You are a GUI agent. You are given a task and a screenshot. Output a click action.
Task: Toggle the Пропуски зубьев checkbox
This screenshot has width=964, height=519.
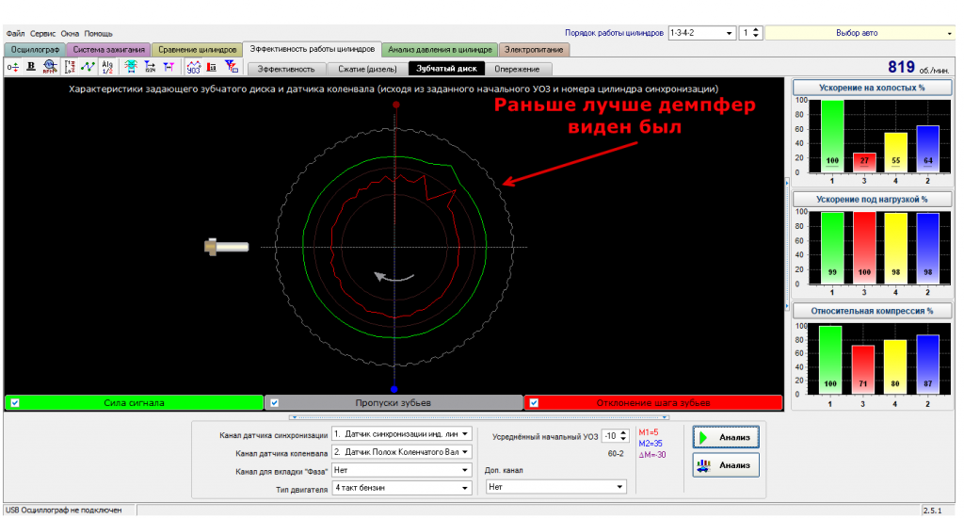tap(275, 403)
